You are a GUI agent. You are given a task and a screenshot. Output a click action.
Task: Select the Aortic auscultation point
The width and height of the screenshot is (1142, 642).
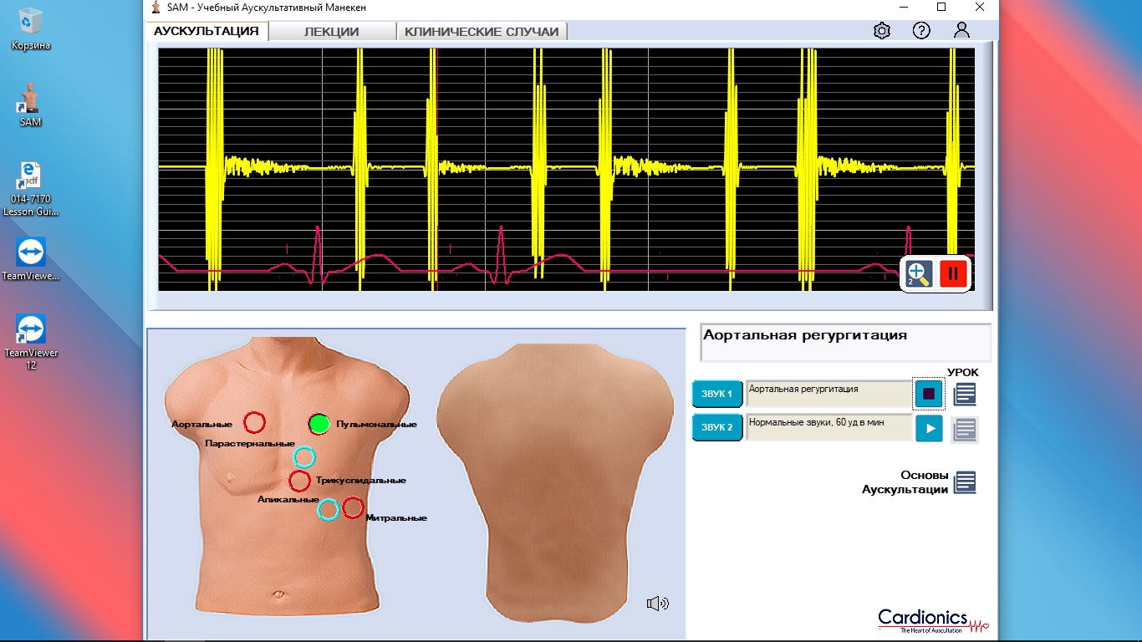click(254, 423)
